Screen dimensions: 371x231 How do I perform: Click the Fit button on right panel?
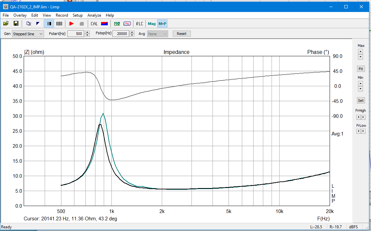click(361, 69)
